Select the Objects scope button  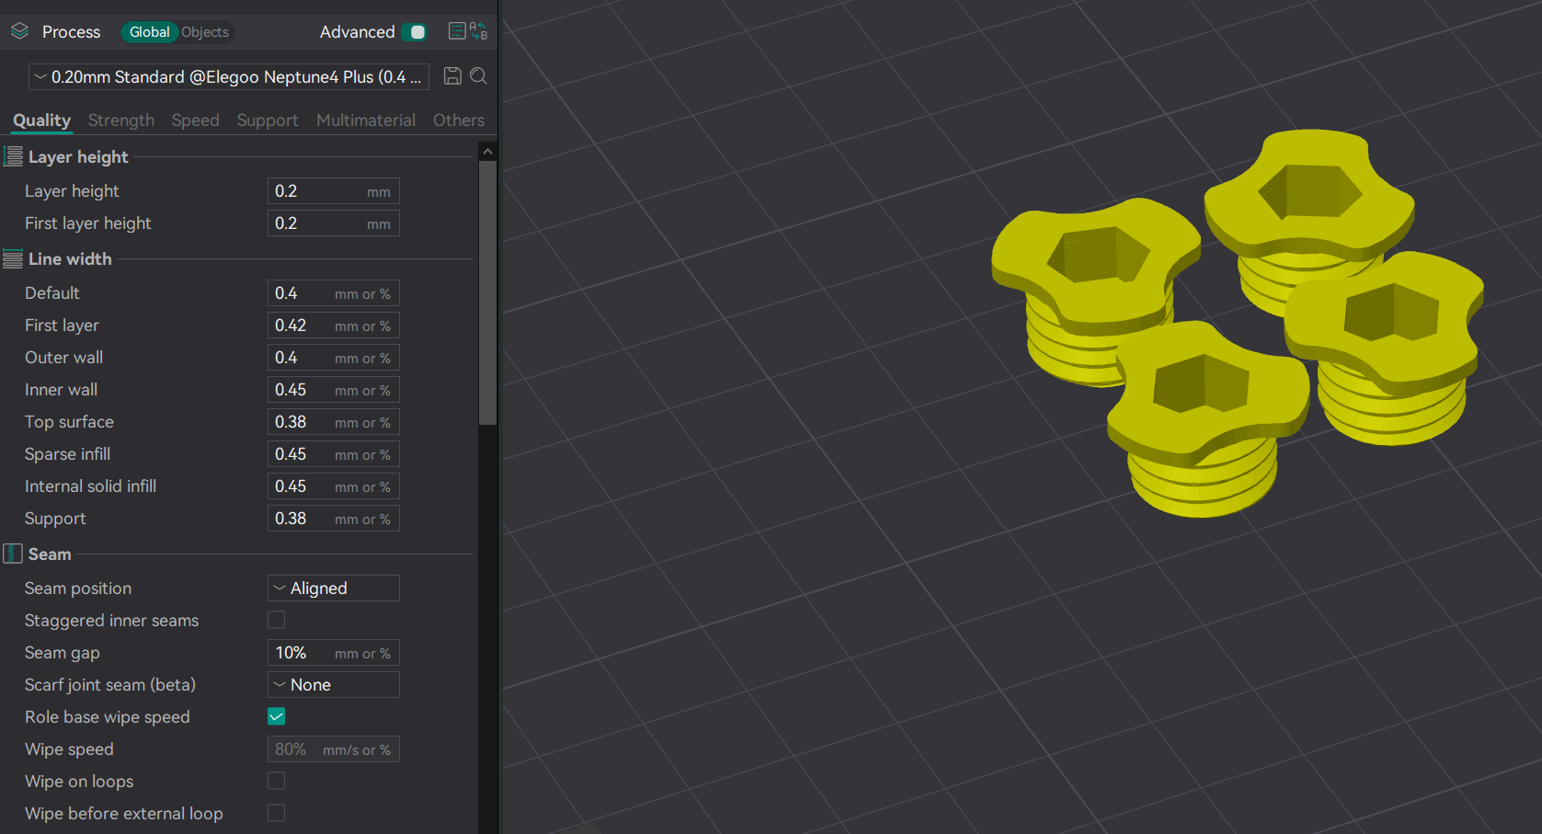204,31
